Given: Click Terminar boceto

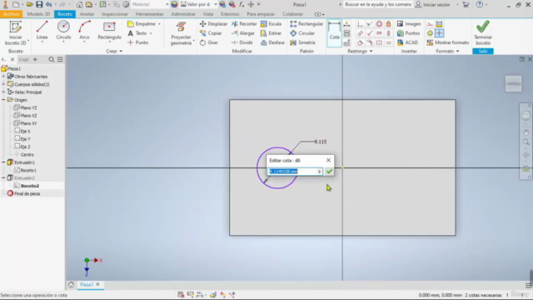Looking at the screenshot, I should point(483,33).
